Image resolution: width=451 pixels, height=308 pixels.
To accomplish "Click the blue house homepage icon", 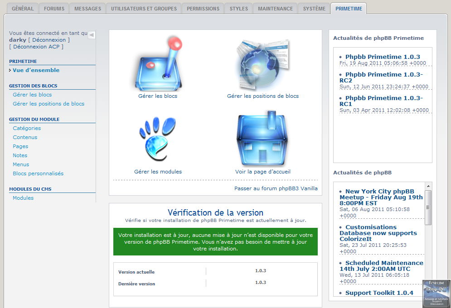I will 262,138.
